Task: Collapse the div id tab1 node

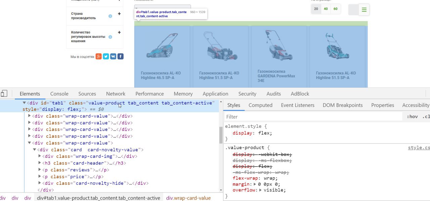Action: click(24, 103)
